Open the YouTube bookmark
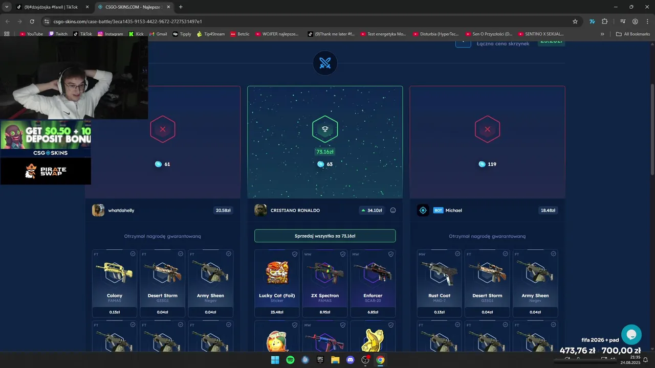The image size is (655, 368). tap(31, 34)
